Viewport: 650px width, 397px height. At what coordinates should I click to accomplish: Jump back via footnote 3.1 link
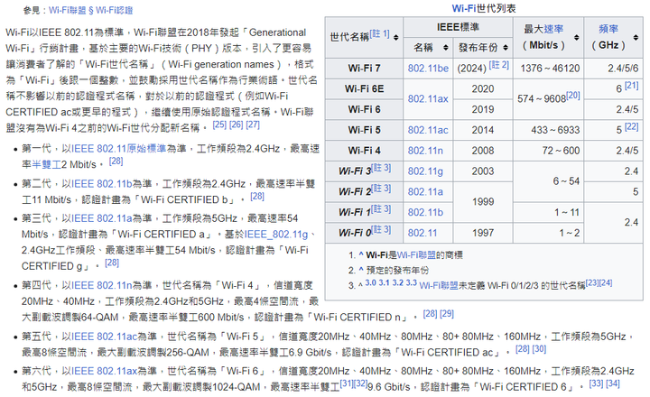pos(385,283)
